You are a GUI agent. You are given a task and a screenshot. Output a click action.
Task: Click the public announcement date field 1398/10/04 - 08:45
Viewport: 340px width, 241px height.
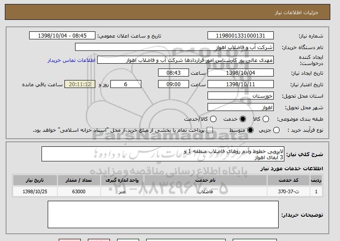(x=62, y=36)
